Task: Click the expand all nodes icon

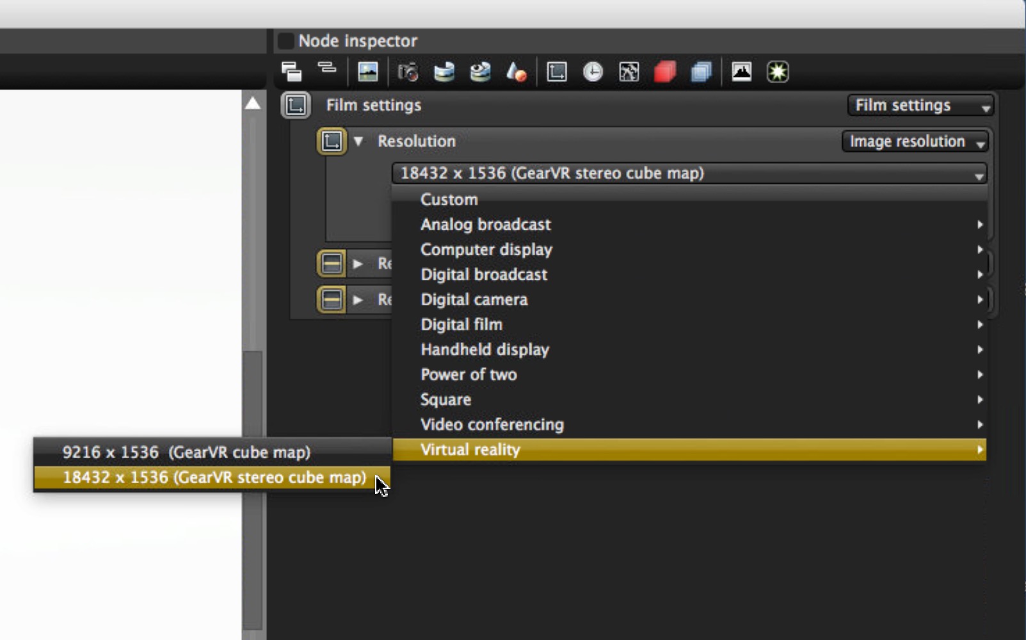Action: click(x=291, y=72)
